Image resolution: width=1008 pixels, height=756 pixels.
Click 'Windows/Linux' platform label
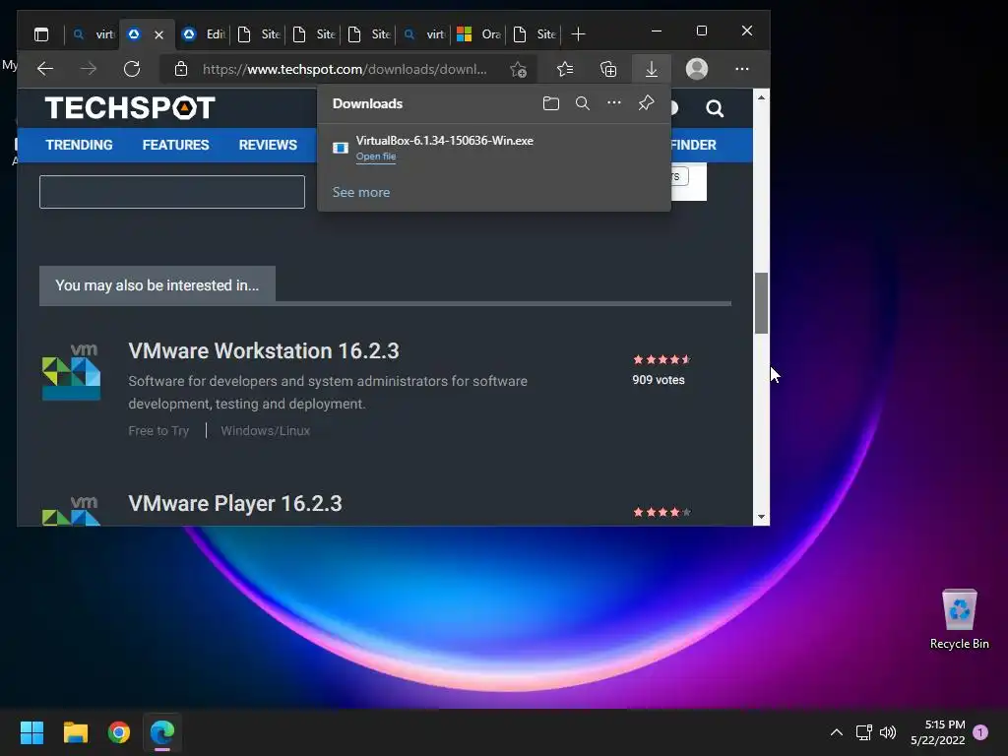click(x=266, y=431)
